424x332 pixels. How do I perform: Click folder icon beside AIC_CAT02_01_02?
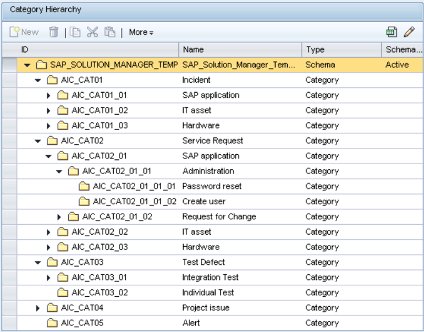[x=73, y=216]
